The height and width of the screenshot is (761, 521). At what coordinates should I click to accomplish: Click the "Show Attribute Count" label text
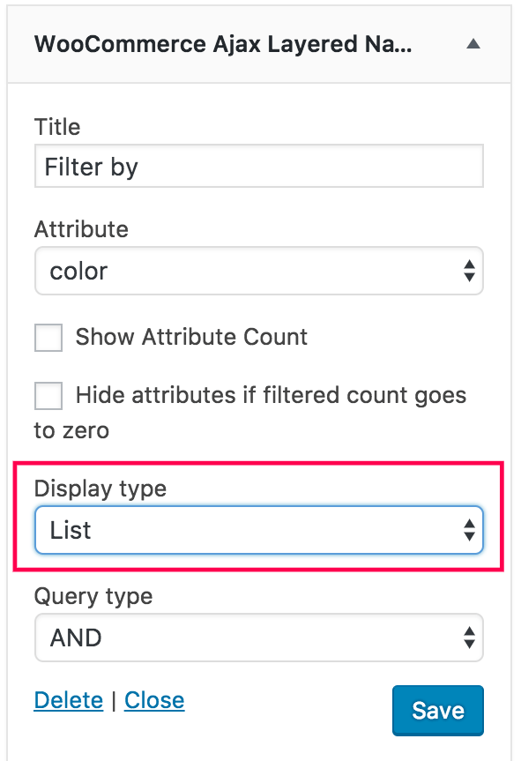click(x=191, y=337)
